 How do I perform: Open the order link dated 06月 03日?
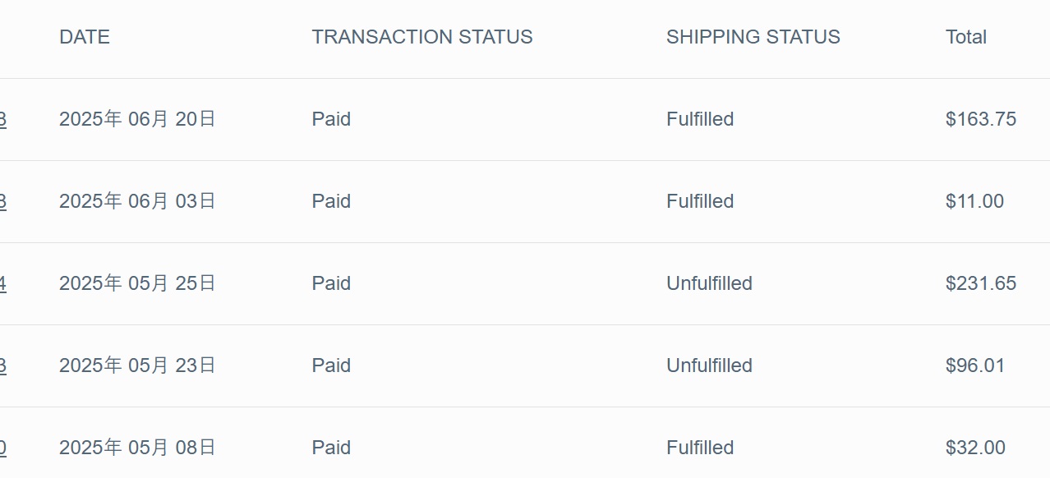2,202
